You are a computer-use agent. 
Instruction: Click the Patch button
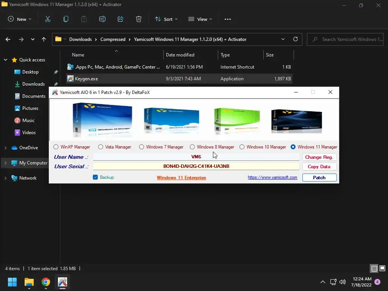pyautogui.click(x=319, y=177)
